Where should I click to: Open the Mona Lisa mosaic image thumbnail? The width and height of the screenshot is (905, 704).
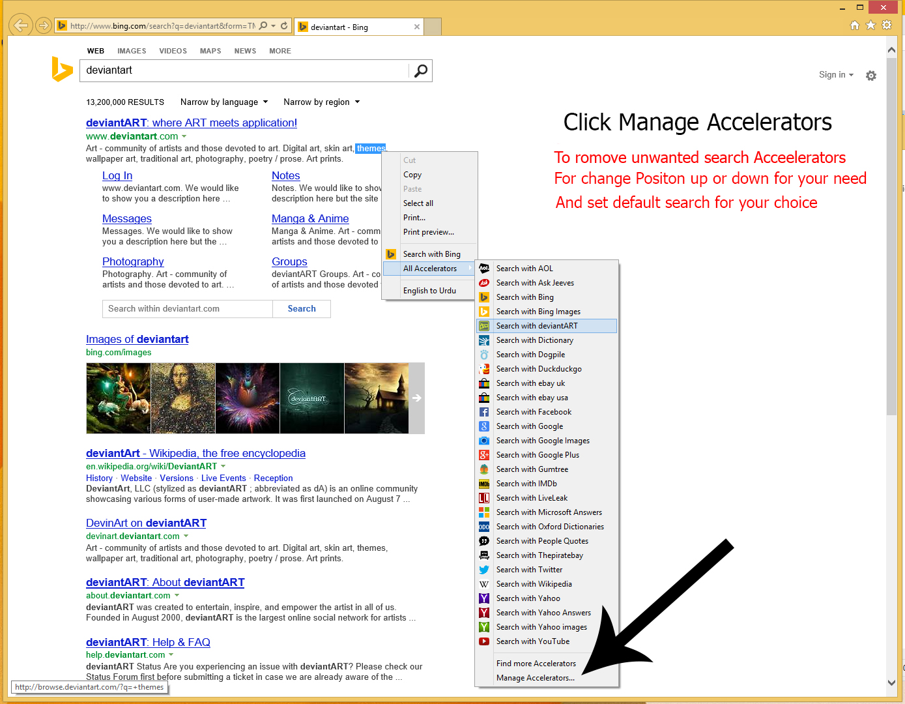[x=183, y=398]
